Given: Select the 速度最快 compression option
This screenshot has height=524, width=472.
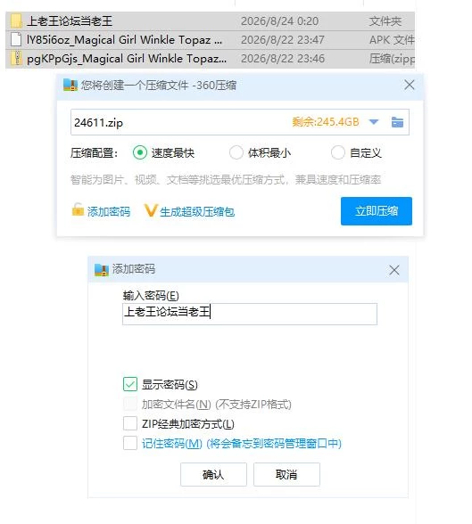Looking at the screenshot, I should click(140, 152).
